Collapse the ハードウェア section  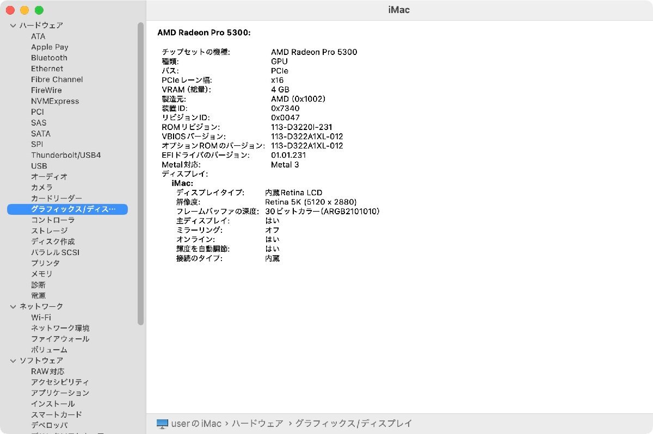tap(12, 25)
